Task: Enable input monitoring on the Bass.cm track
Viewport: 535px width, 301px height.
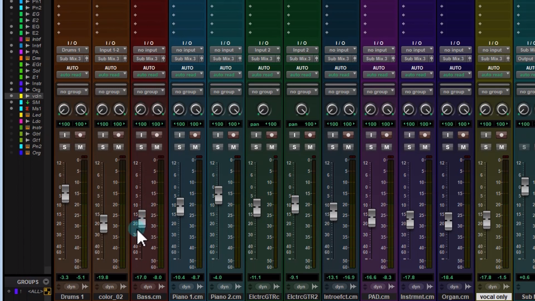Action: tap(141, 135)
